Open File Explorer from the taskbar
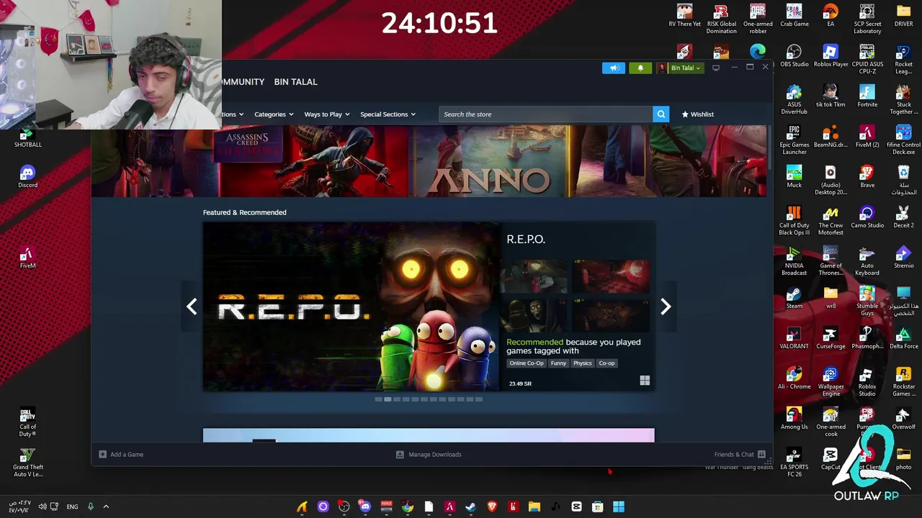 534,507
